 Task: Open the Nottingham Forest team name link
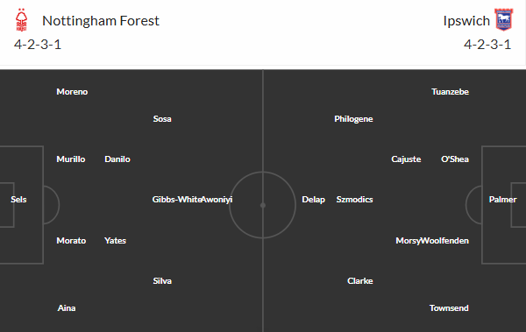(x=101, y=21)
